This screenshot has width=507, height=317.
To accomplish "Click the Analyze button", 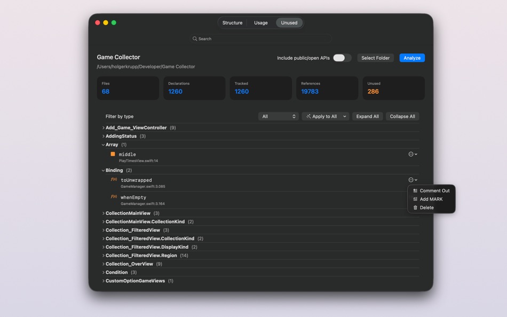I will coord(411,58).
